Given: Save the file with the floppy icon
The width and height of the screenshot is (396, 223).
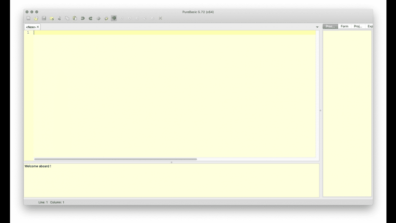Looking at the screenshot, I should (44, 18).
